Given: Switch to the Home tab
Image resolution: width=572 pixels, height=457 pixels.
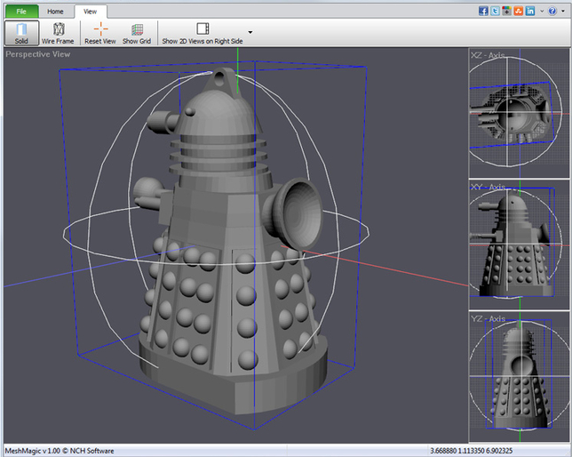Looking at the screenshot, I should pyautogui.click(x=55, y=12).
